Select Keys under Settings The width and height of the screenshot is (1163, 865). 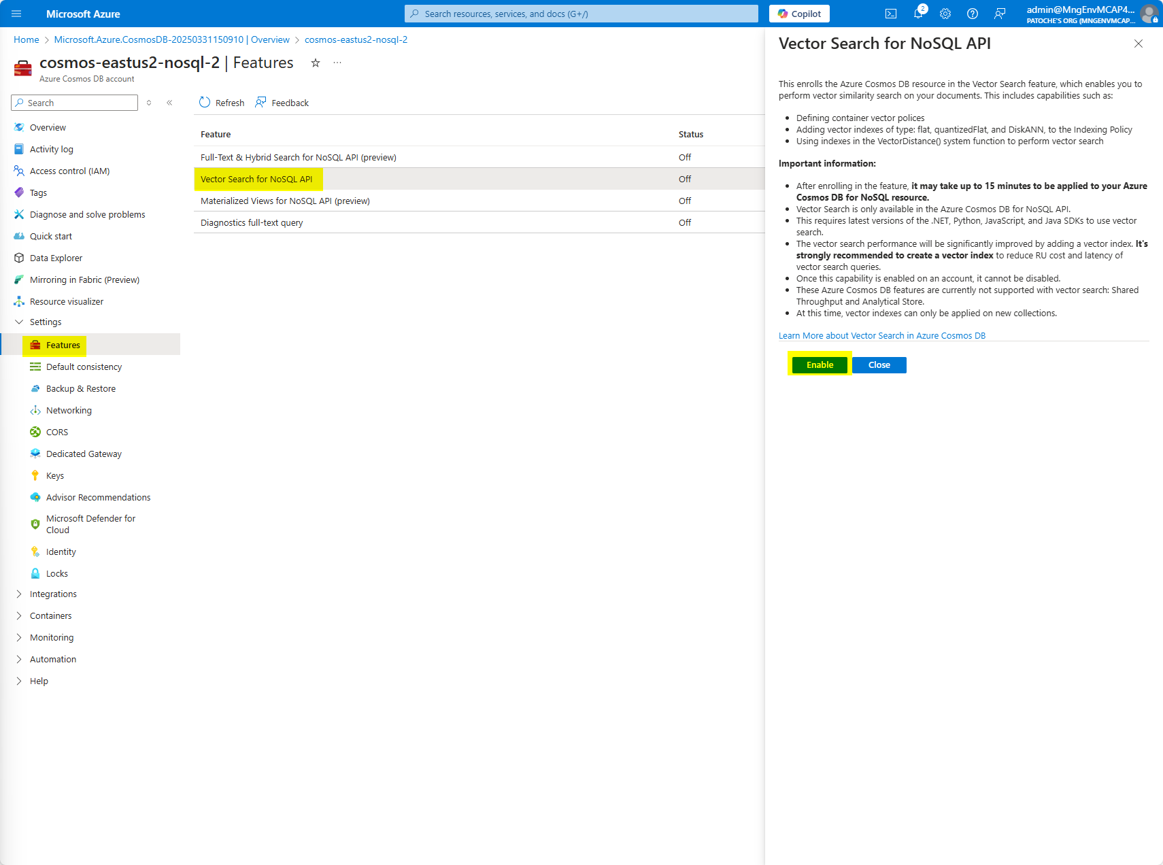coord(54,475)
